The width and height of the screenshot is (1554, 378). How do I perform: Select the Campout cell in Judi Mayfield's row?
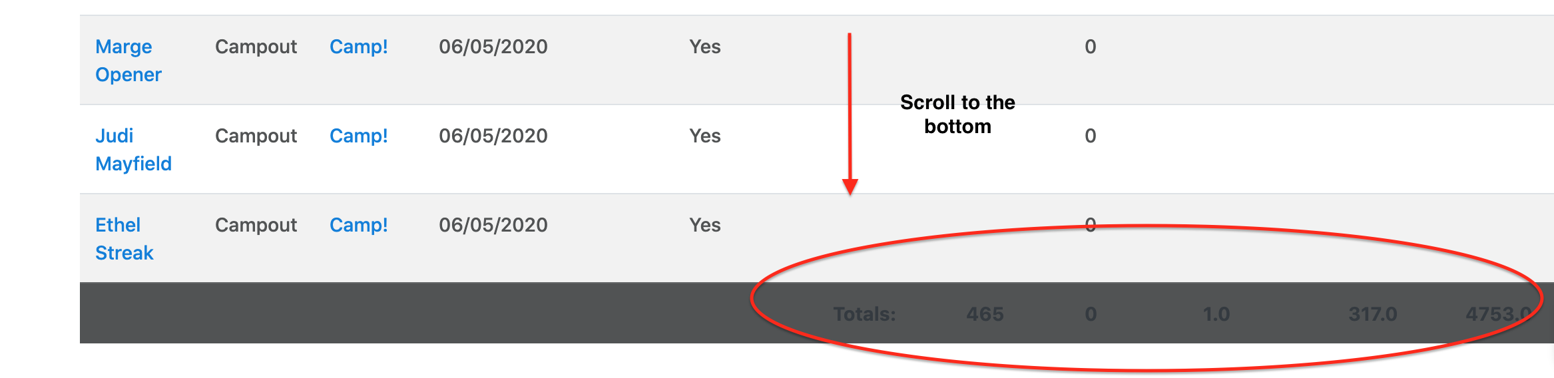point(256,136)
